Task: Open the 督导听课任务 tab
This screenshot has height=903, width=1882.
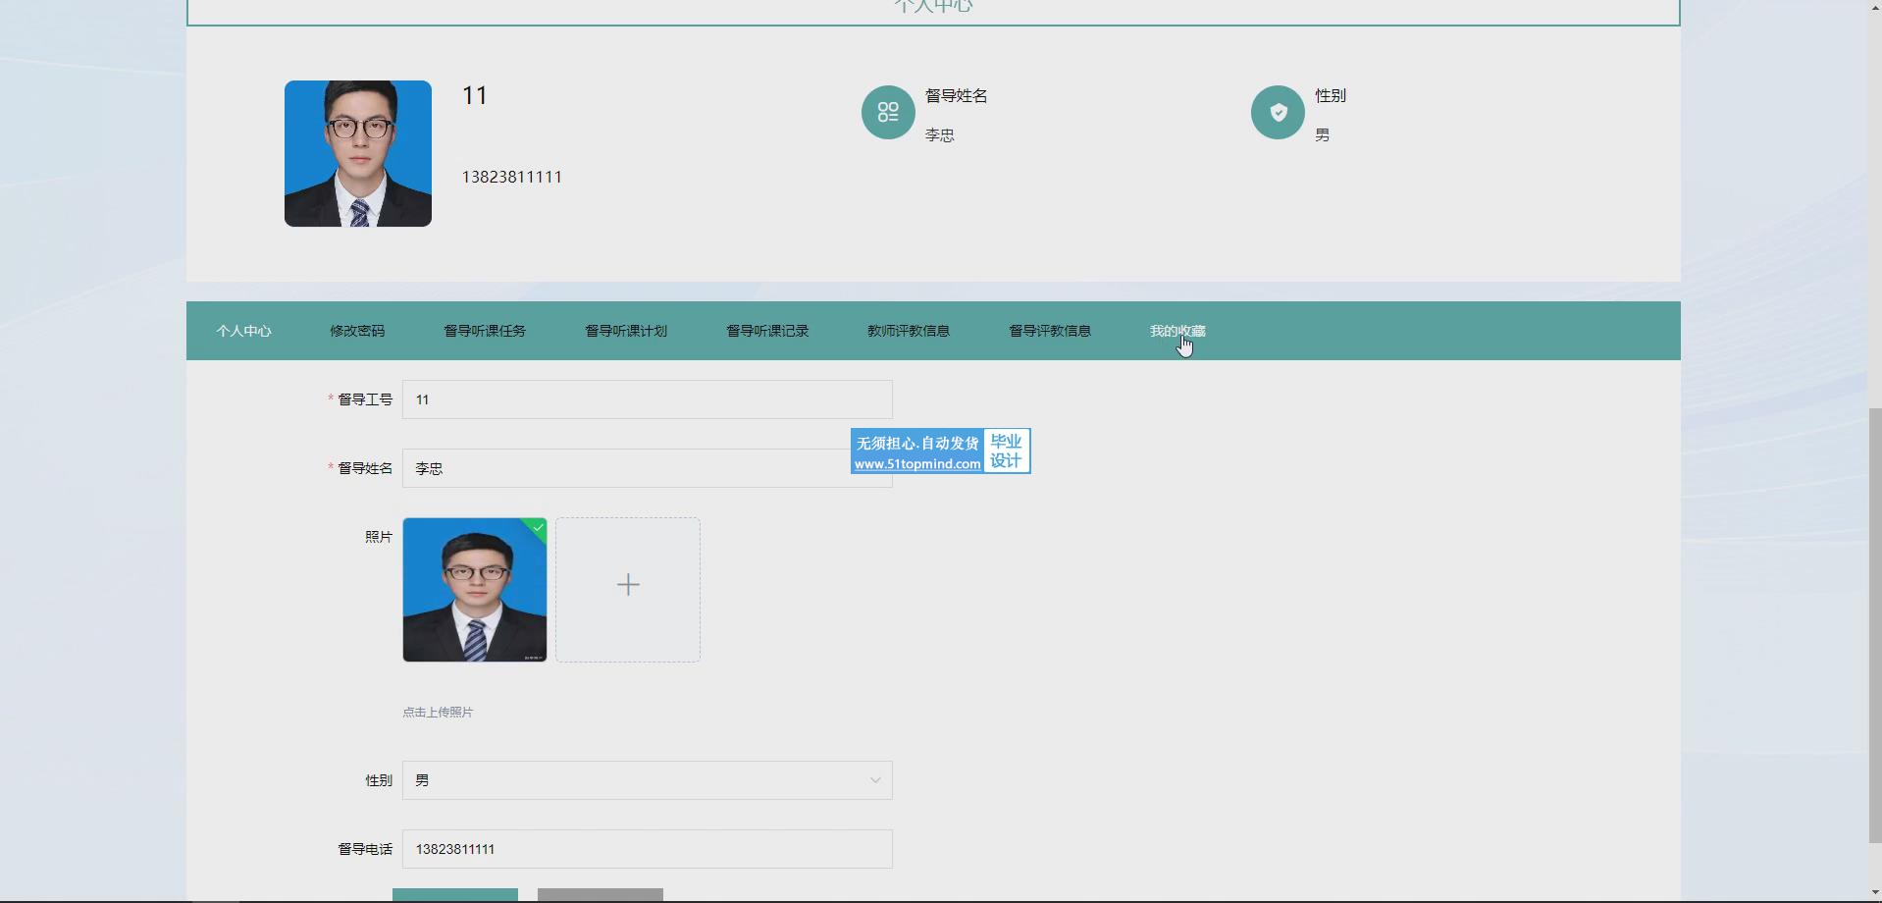Action: (485, 331)
